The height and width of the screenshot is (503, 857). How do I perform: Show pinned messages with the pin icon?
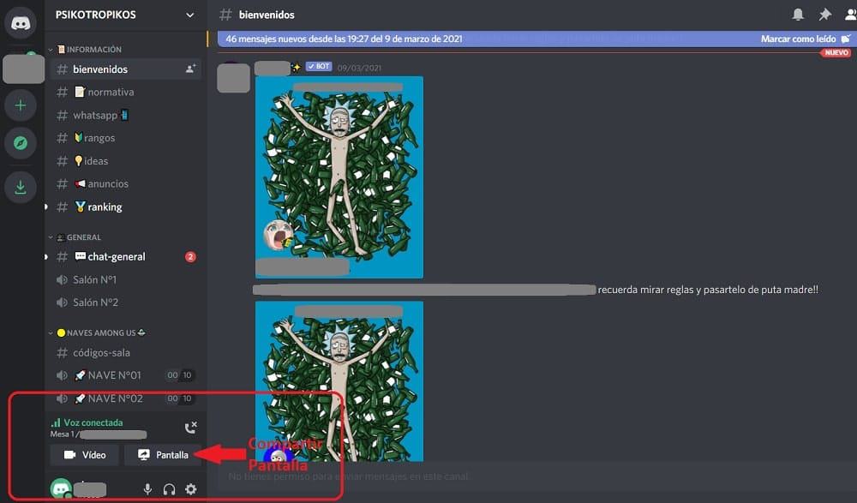point(824,15)
